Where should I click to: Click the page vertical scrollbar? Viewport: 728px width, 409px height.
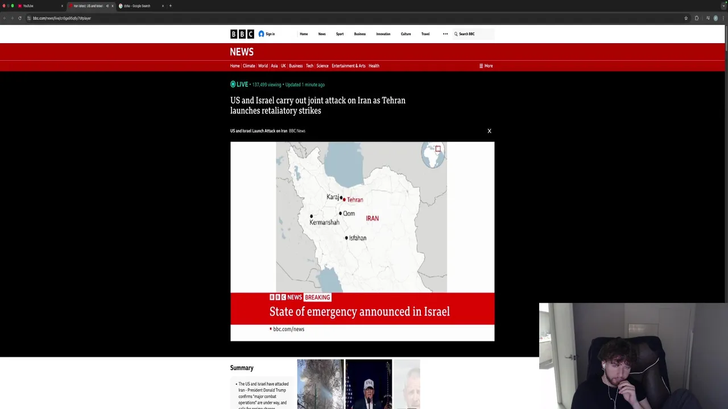tap(726, 40)
